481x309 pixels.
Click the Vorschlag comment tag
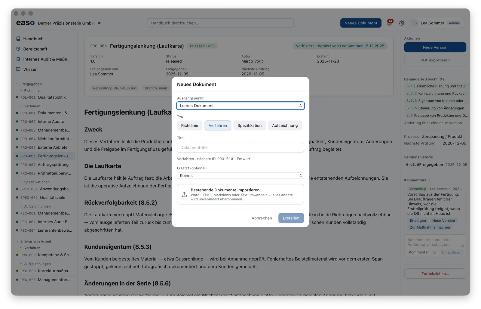[418, 189]
